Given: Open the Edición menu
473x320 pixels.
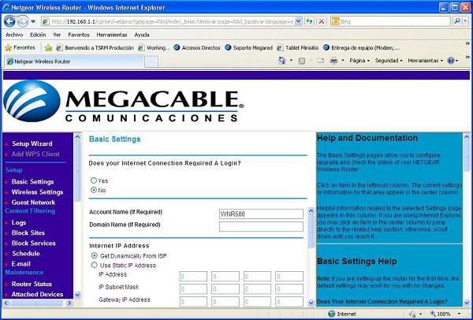Looking at the screenshot, I should coord(38,35).
